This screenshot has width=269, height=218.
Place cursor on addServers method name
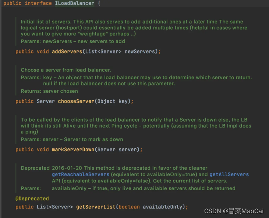(67, 52)
